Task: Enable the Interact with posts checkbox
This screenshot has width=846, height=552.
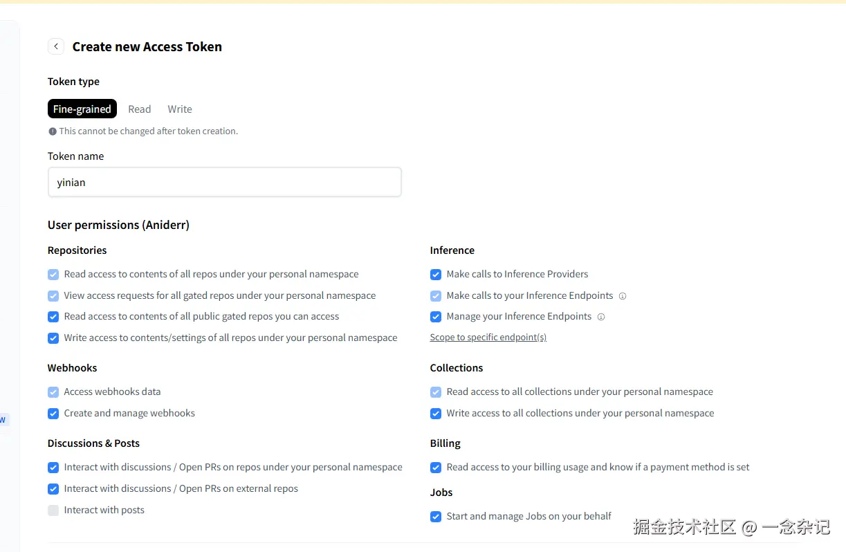Action: click(53, 510)
